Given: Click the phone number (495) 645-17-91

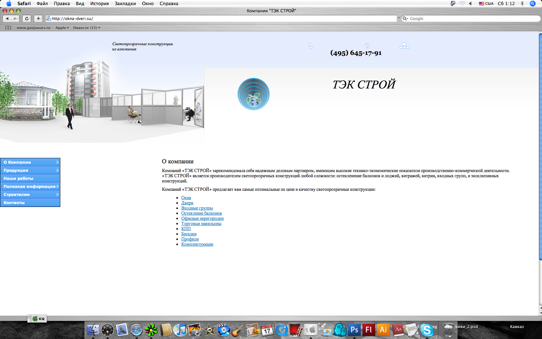Looking at the screenshot, I should point(356,53).
